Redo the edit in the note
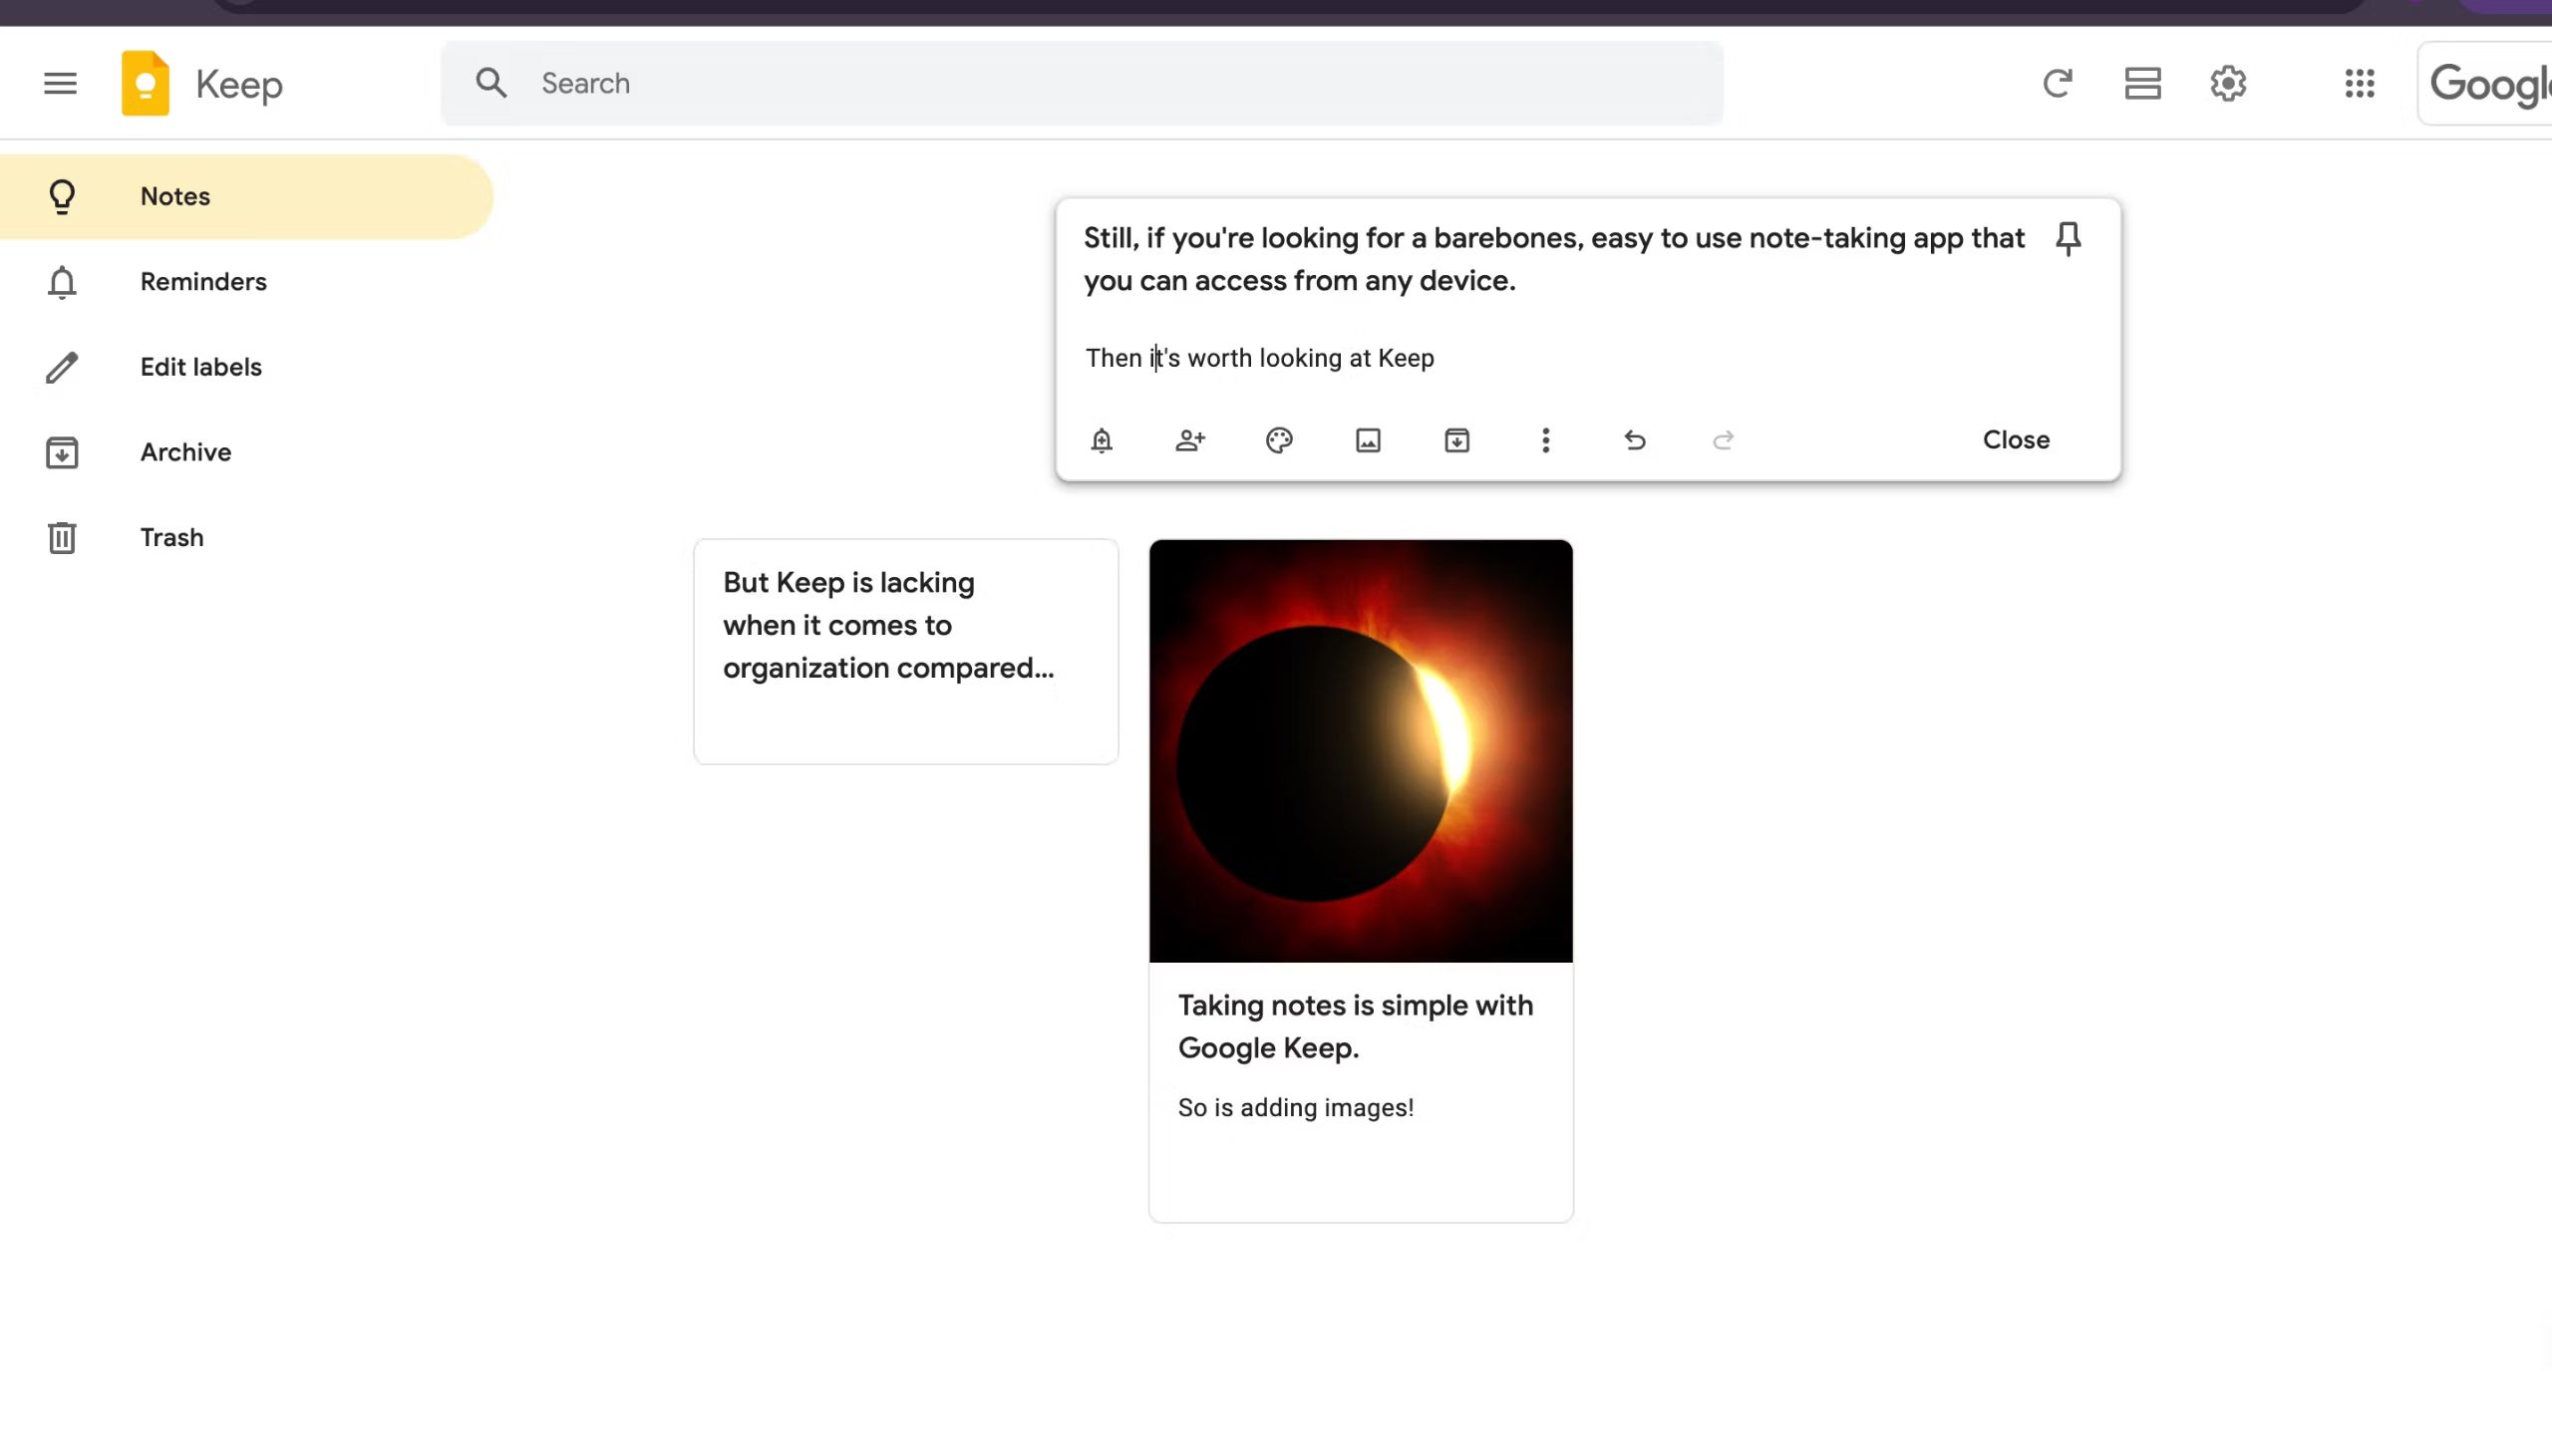This screenshot has height=1435, width=2552. [x=1724, y=439]
